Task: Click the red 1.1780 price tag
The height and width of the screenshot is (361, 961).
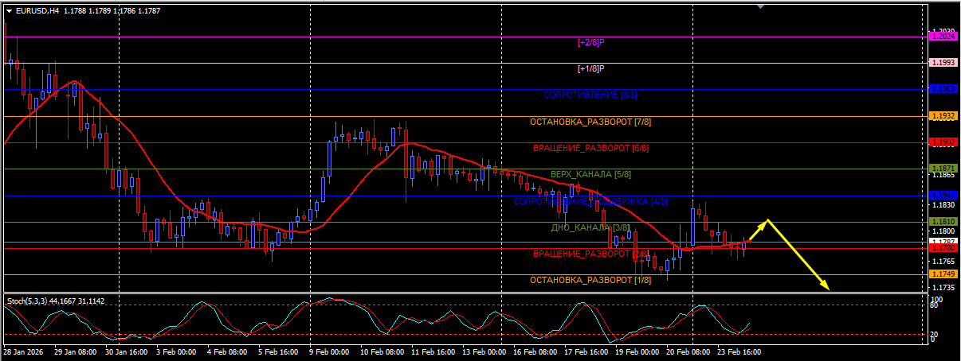Action: [943, 248]
